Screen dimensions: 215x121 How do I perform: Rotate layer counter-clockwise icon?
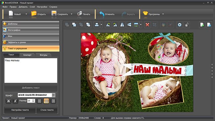click(108, 25)
